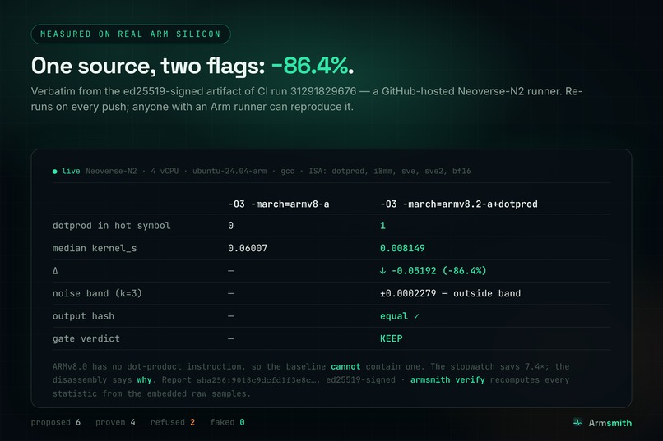The image size is (663, 441).
Task: Click the 'sha256:9018c9dcfd1f3e8c…' report hash
Action: pos(257,379)
